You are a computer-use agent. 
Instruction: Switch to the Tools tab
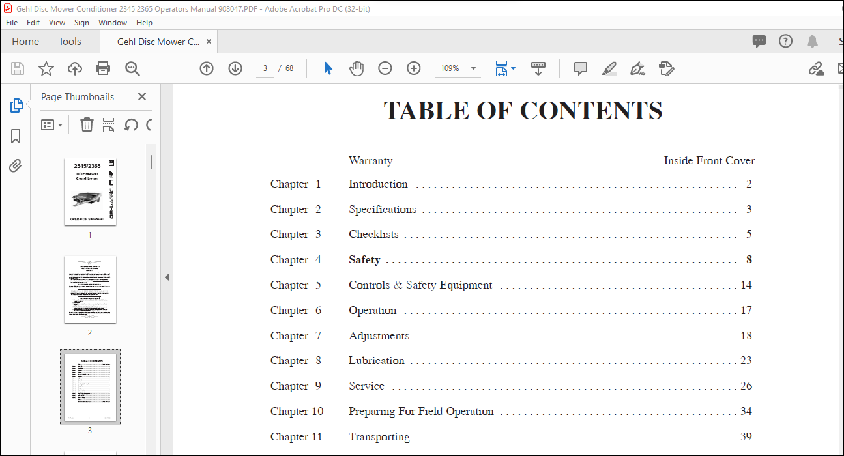(x=70, y=42)
